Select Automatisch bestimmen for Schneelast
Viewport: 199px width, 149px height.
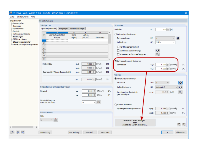point(116,34)
